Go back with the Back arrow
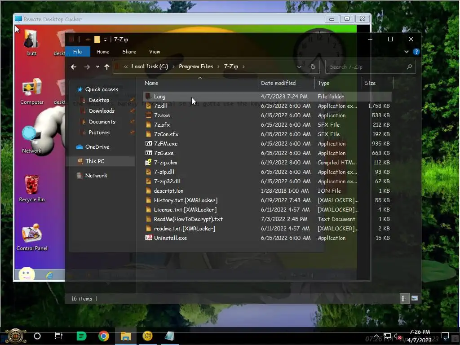The width and height of the screenshot is (460, 345). (x=74, y=67)
